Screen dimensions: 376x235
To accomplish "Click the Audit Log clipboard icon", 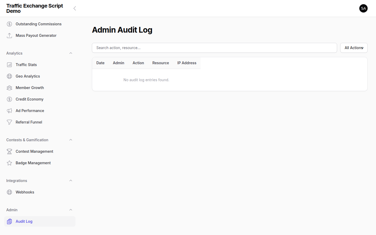I will pyautogui.click(x=9, y=221).
